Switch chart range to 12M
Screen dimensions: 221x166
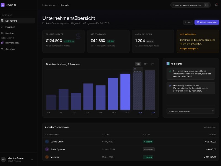(x=138, y=64)
